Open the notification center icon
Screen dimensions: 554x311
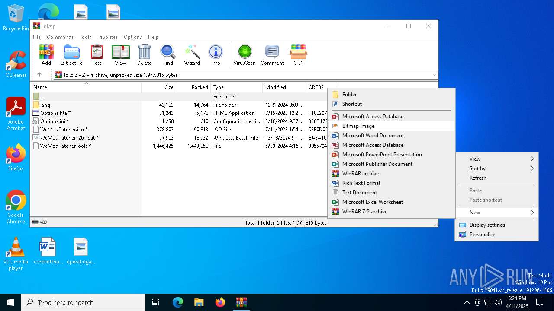click(x=540, y=302)
